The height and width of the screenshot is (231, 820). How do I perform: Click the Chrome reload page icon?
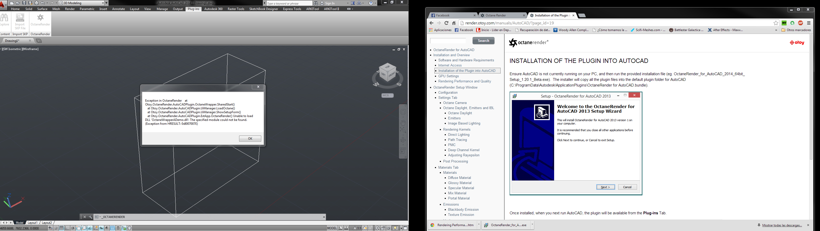(446, 23)
